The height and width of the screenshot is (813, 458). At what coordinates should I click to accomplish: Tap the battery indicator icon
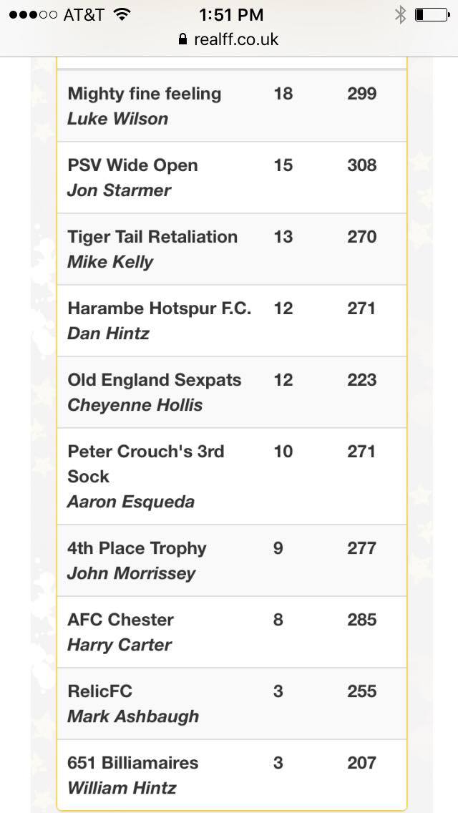432,14
